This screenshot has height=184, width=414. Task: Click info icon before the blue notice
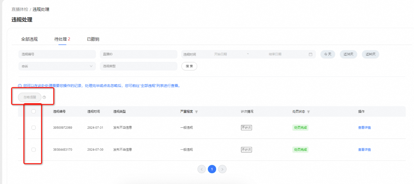click(x=20, y=86)
